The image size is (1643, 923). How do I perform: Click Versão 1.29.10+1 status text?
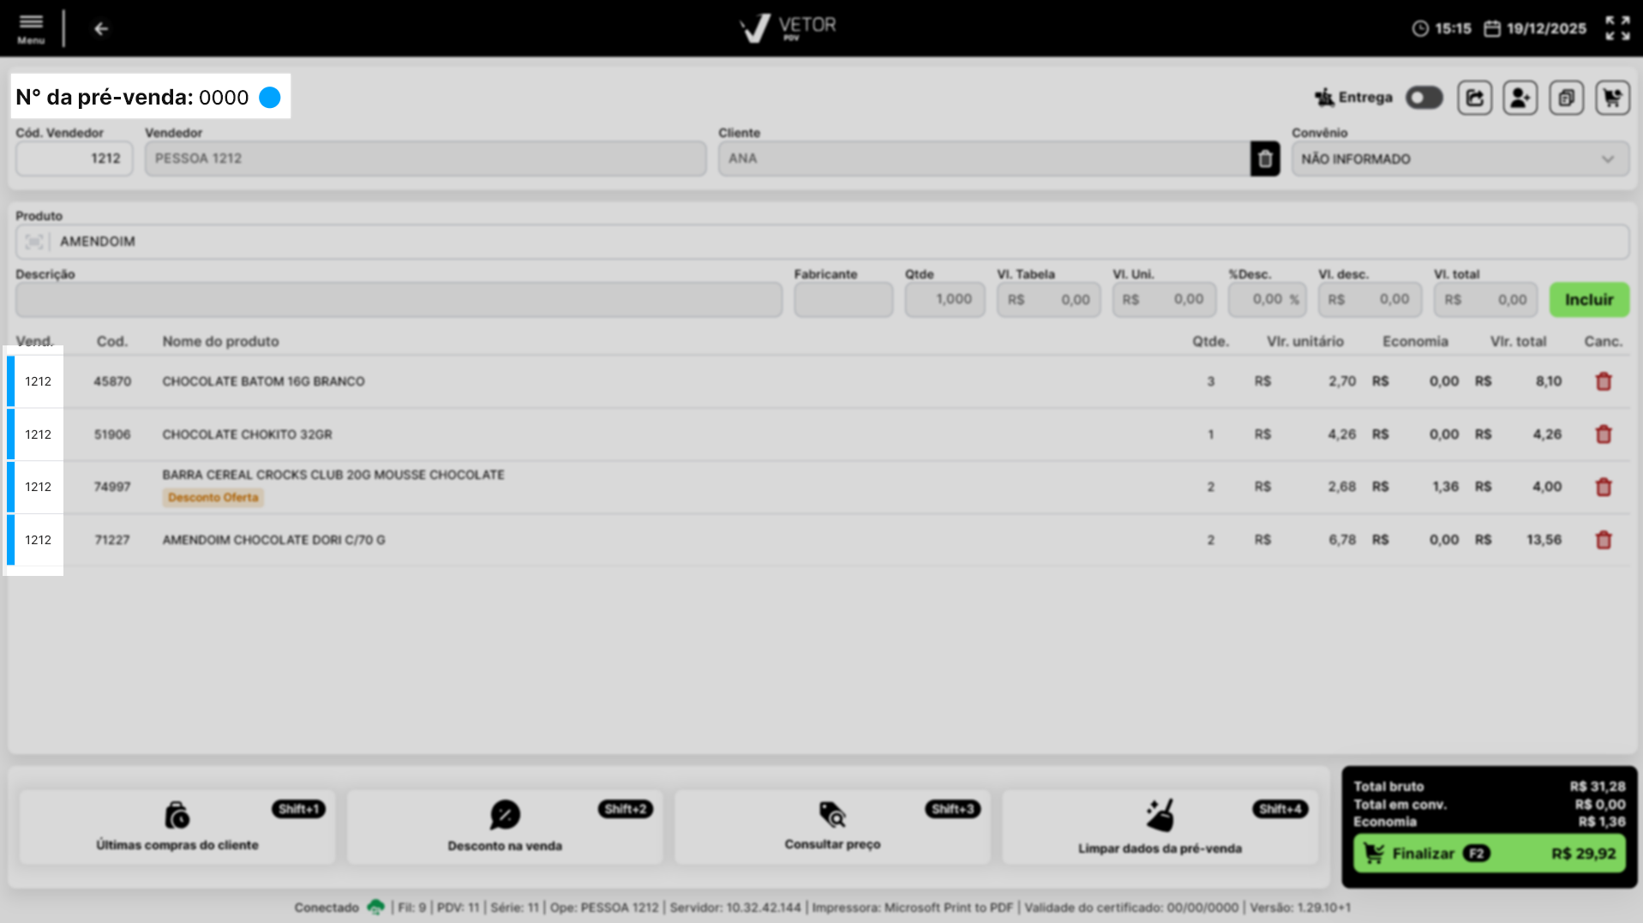1299,908
